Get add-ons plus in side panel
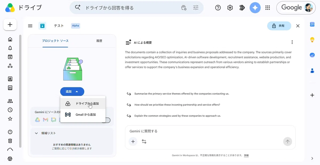 (x=312, y=95)
